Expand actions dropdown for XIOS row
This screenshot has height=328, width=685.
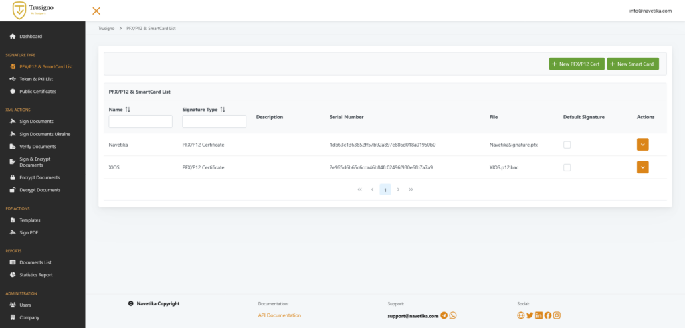(642, 167)
